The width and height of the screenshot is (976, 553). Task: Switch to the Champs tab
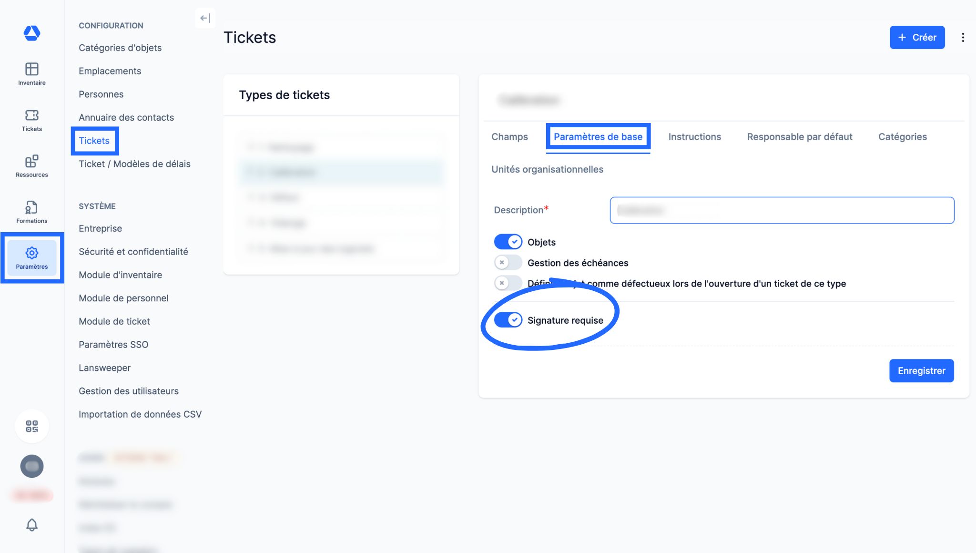coord(509,137)
